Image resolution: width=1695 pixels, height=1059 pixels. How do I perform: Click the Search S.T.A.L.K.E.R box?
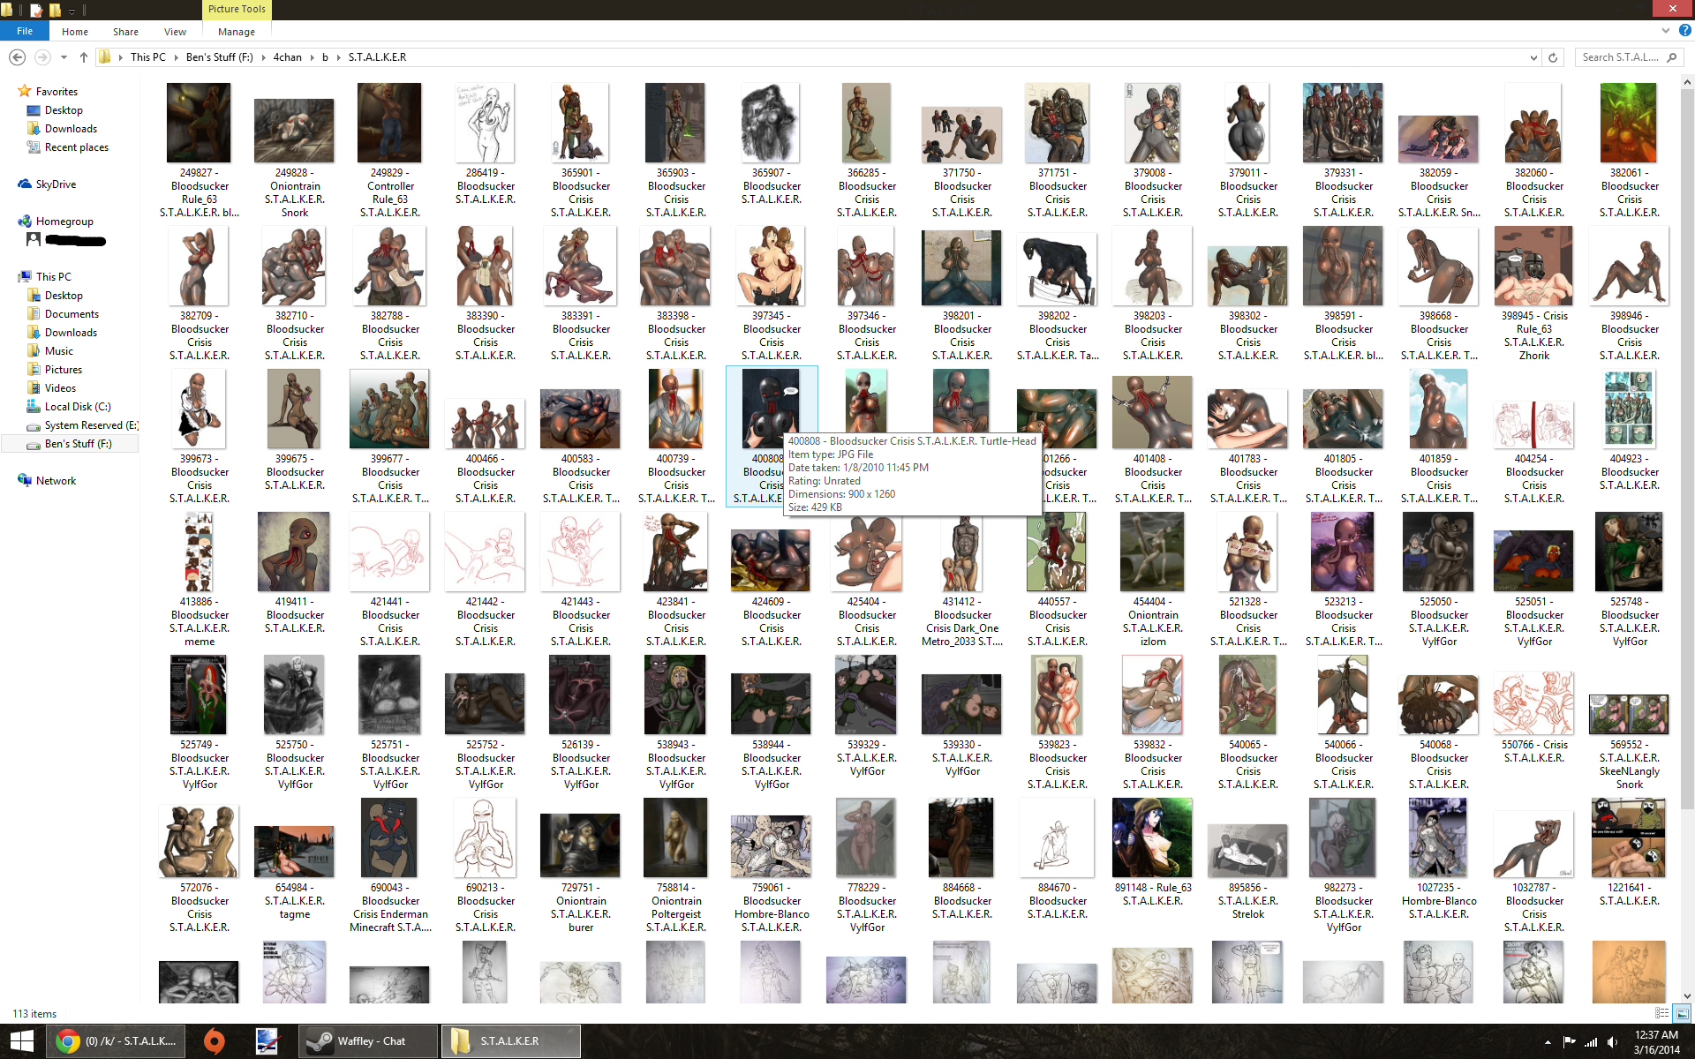[1621, 57]
